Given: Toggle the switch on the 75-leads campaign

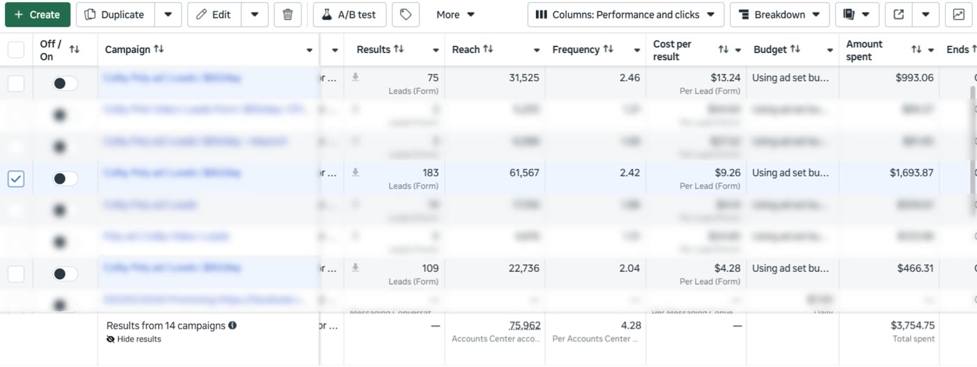Looking at the screenshot, I should 66,84.
